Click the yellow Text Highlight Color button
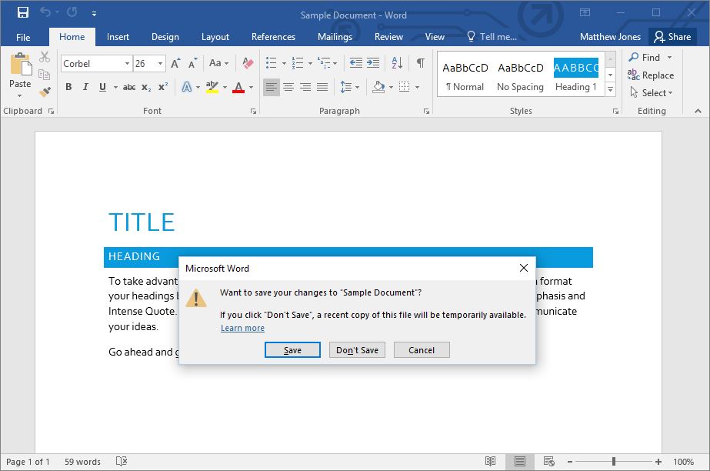 click(212, 87)
